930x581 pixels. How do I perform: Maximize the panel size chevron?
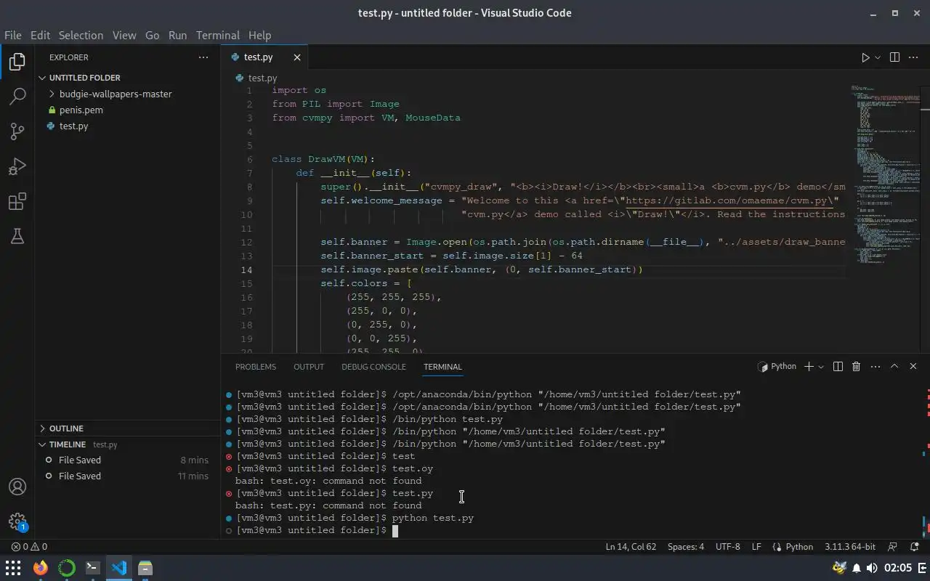894,367
